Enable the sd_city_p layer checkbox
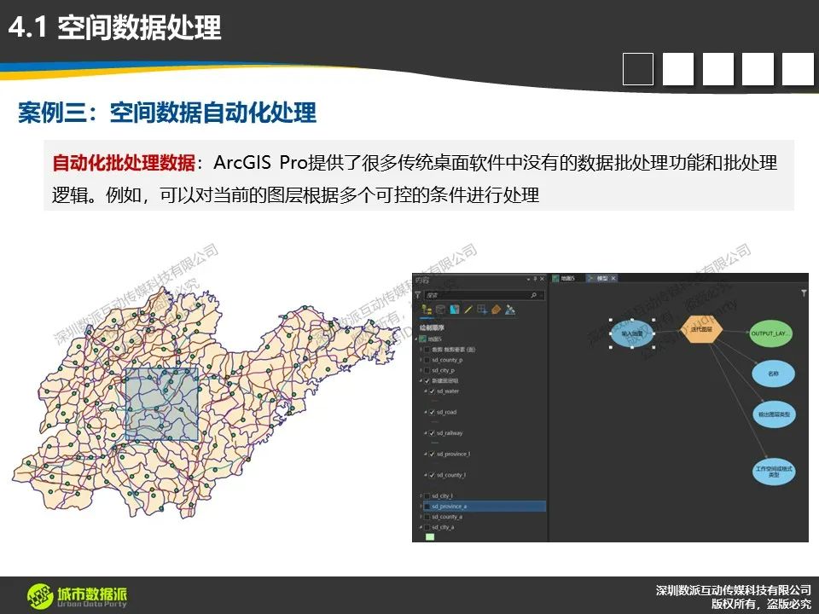This screenshot has width=819, height=614. (427, 370)
